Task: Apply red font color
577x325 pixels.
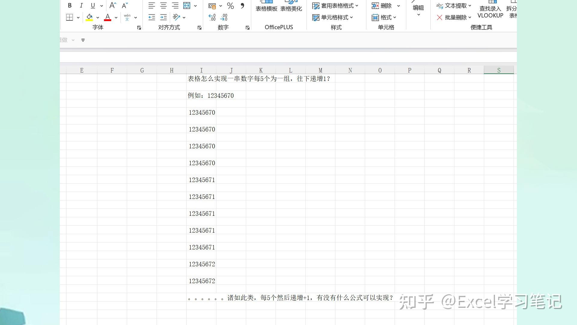Action: tap(108, 17)
